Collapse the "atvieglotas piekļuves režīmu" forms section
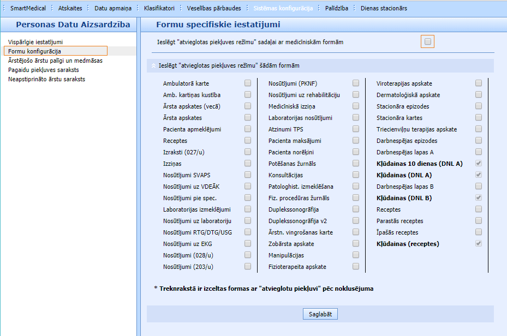The image size is (507, 336). click(x=153, y=66)
